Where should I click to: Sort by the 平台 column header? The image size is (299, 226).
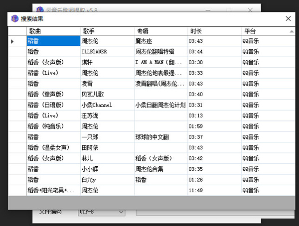coord(268,31)
